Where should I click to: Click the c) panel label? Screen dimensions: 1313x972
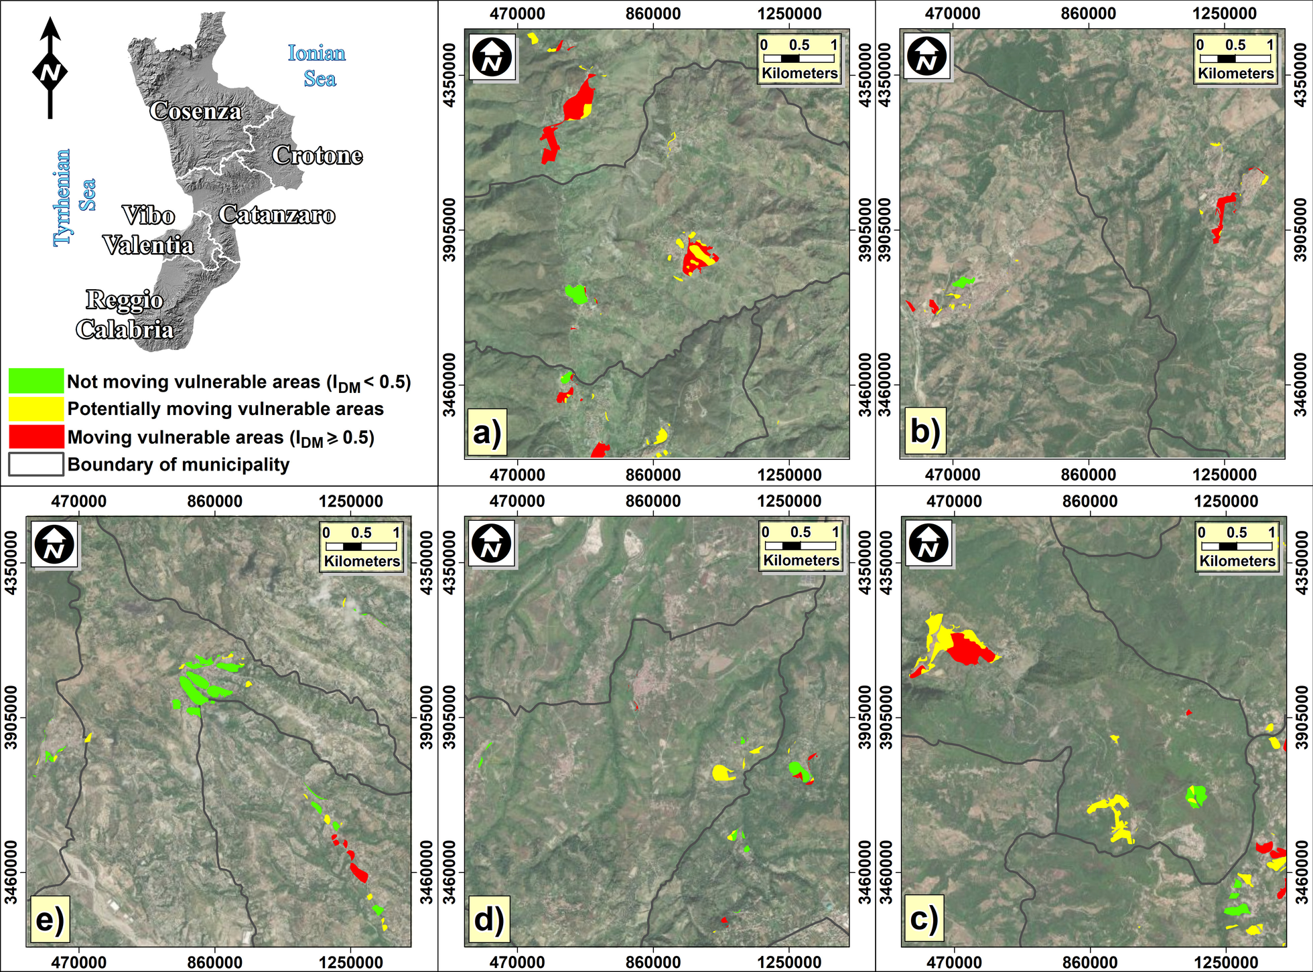tap(924, 919)
